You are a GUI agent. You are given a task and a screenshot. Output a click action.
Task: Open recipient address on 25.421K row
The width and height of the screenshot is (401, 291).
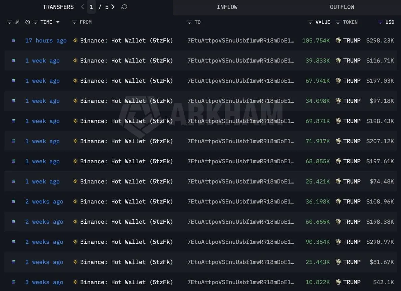pyautogui.click(x=241, y=181)
